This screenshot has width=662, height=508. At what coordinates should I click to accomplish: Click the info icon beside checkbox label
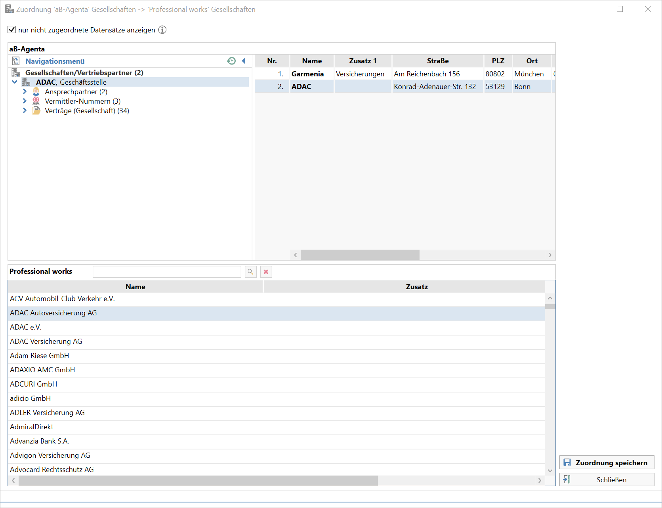pos(162,30)
